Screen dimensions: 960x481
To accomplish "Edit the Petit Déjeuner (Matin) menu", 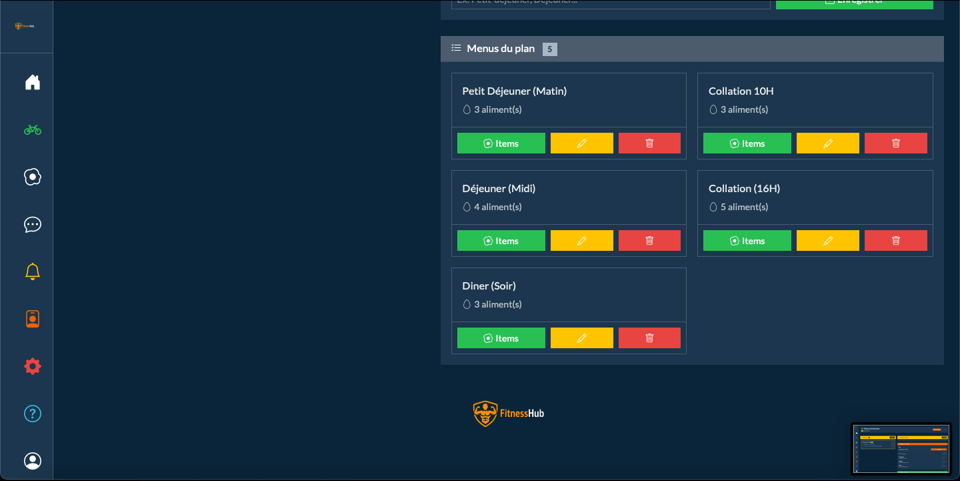I will [x=581, y=143].
